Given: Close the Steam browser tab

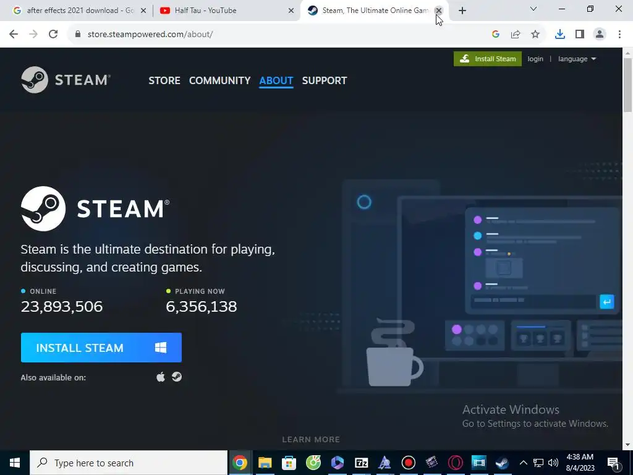Looking at the screenshot, I should coord(439,11).
